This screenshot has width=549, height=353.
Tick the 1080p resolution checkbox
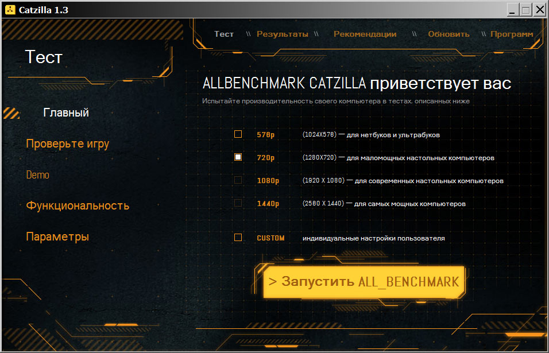coord(238,180)
